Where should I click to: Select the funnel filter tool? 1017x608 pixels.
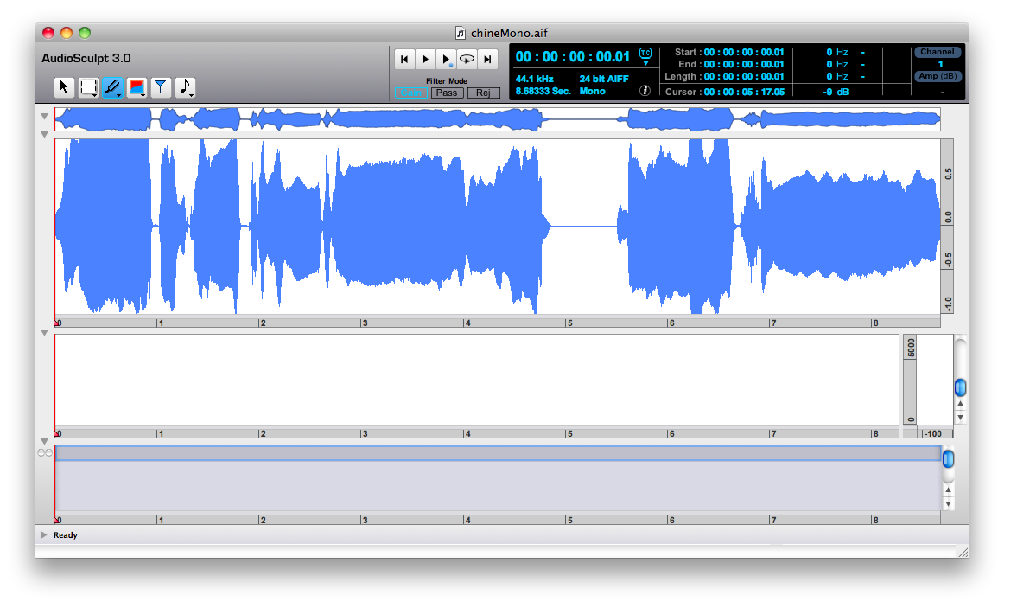[x=160, y=87]
